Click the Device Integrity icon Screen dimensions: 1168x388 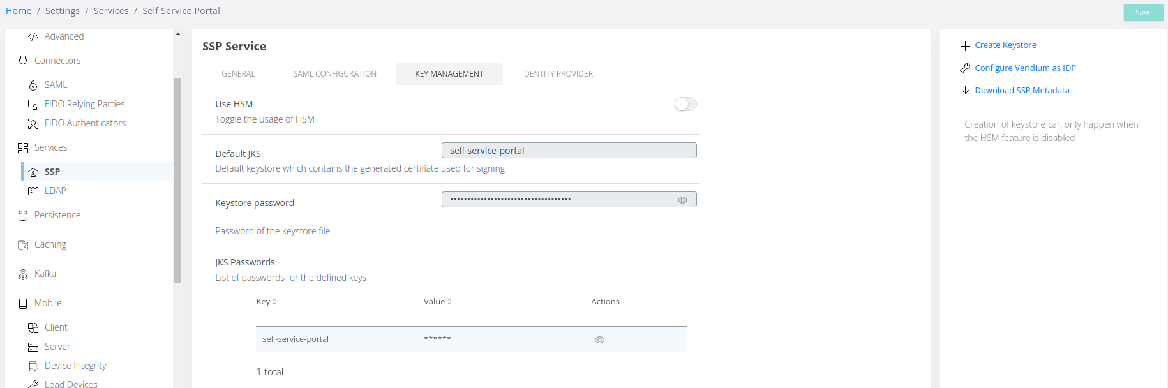point(33,366)
